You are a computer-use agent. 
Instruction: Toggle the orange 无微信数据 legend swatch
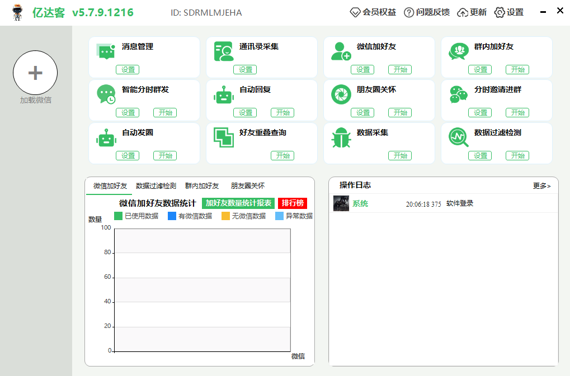225,216
